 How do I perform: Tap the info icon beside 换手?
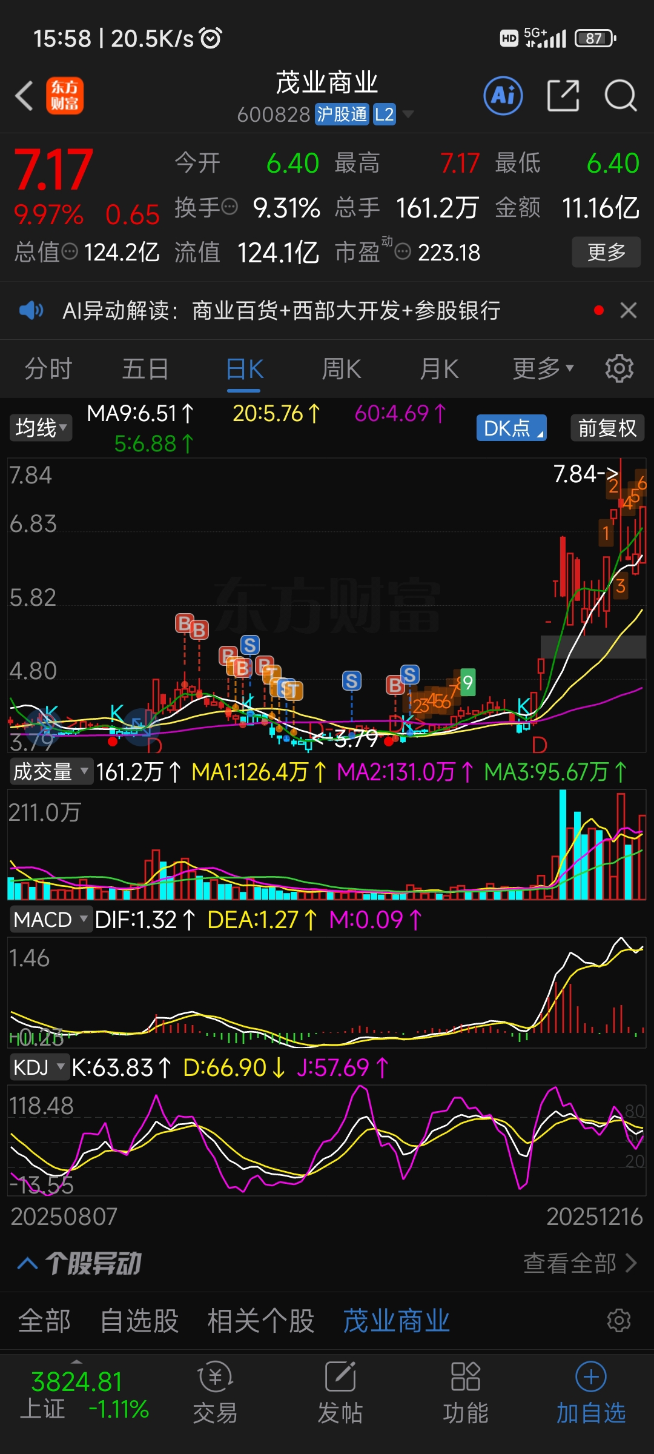pos(230,207)
